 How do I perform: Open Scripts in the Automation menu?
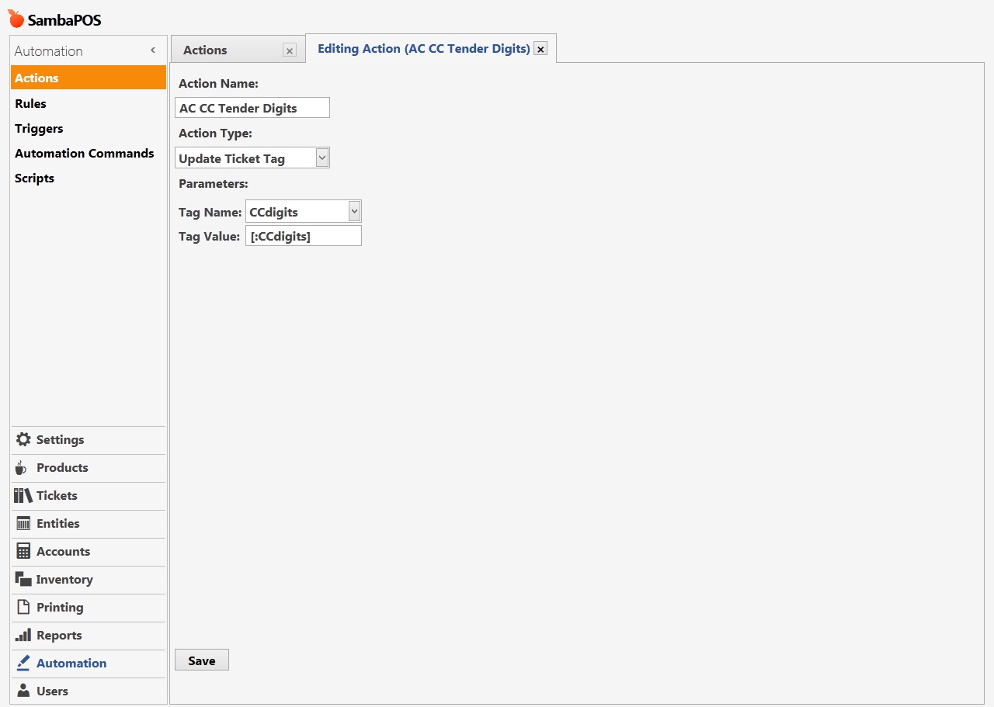89,178
